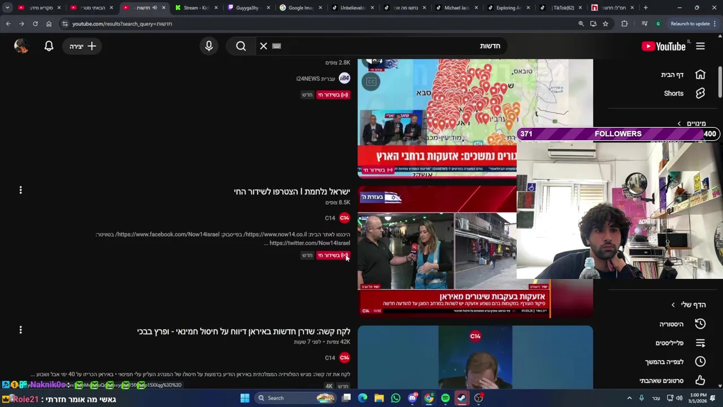Run search with magnifying glass button
Screen dimensions: 723x407
(241, 46)
